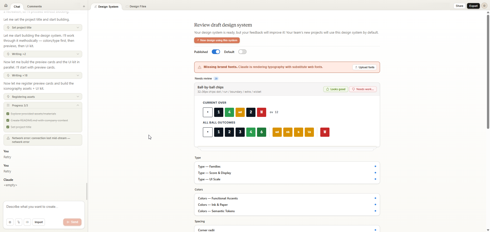Click the lightning icon beside Registering assets
This screenshot has width=490, height=232.
click(x=8, y=97)
